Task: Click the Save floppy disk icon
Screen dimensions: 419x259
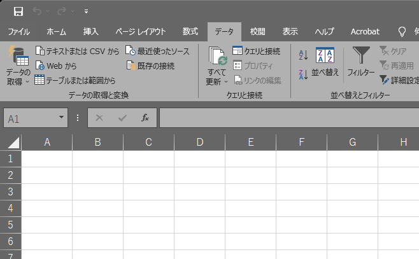Action: pyautogui.click(x=18, y=11)
